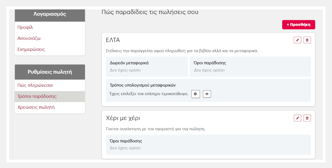Click Όροι παράδοσης label in Χέρι με χέρι card
The width and height of the screenshot is (332, 168).
[126, 141]
